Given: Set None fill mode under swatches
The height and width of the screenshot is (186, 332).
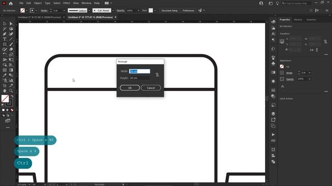Looking at the screenshot, I should (x=12, y=110).
